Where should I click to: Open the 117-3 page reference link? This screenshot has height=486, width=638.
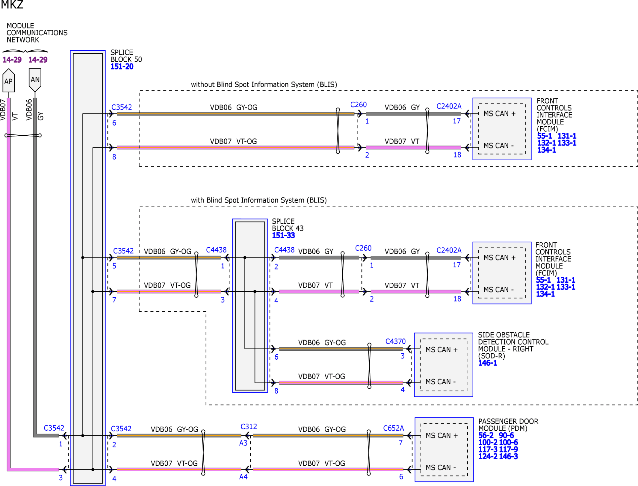pos(488,449)
